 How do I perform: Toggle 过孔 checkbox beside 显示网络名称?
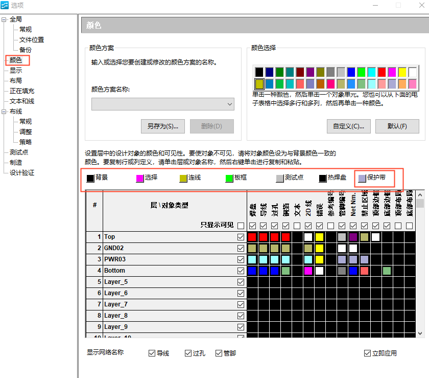tap(188, 353)
